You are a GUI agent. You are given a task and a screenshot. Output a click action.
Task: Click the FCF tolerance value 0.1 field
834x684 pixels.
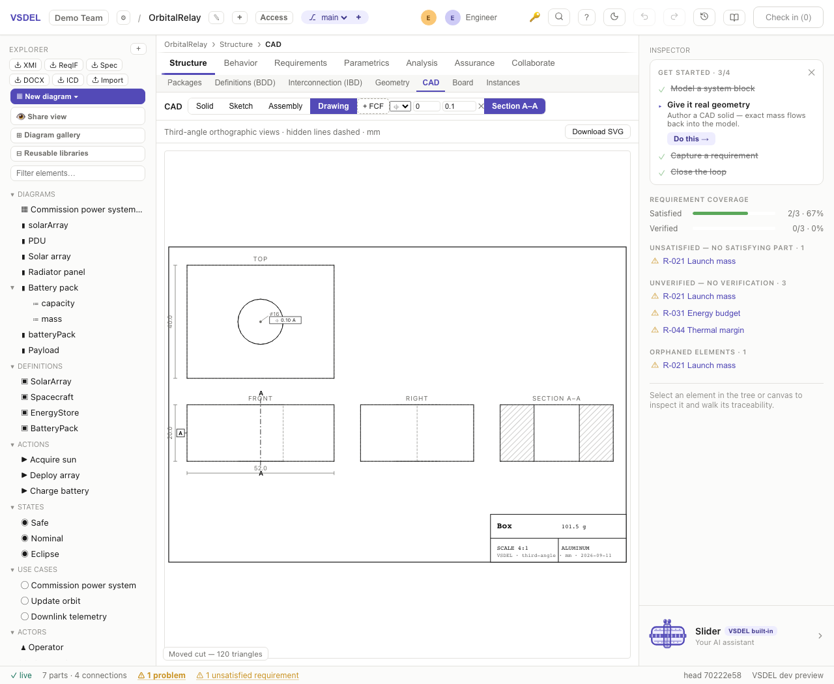coord(459,106)
